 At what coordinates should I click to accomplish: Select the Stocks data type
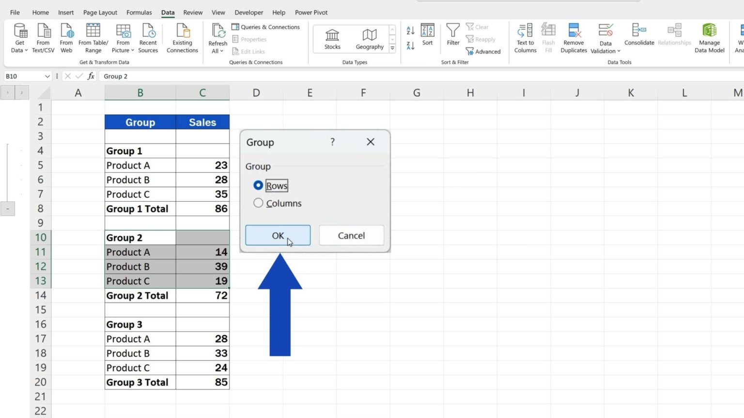[332, 39]
